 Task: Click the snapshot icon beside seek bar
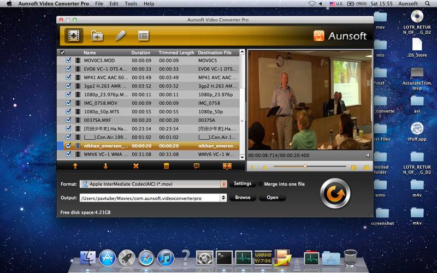point(353,168)
